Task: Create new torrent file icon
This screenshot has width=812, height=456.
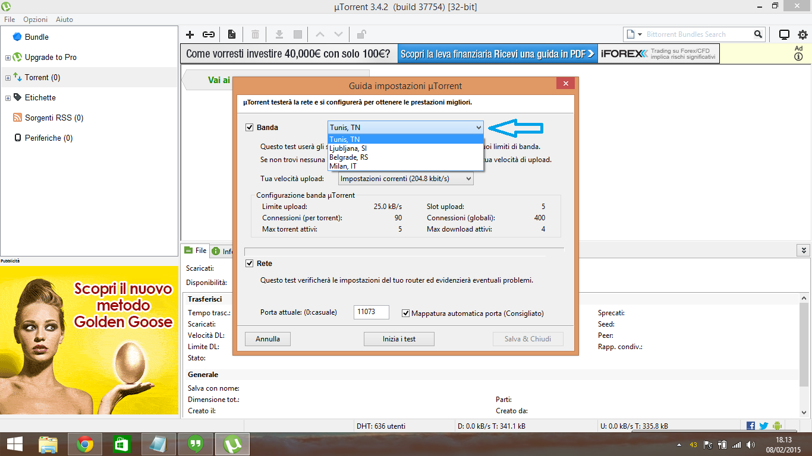Action: pyautogui.click(x=232, y=34)
